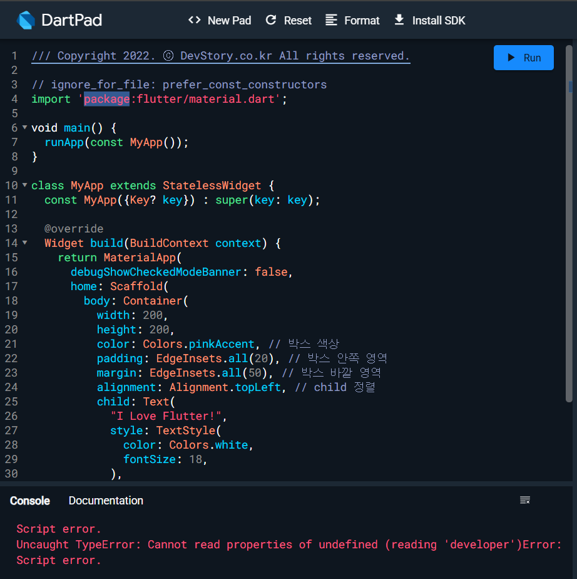Viewport: 577px width, 579px height.
Task: Click the play triangle on Run button
Action: 511,58
